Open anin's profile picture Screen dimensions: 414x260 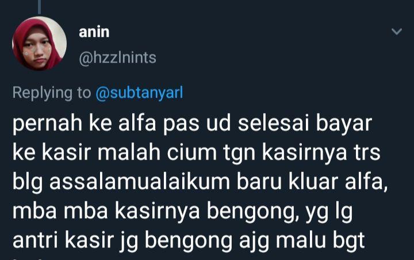(x=40, y=44)
